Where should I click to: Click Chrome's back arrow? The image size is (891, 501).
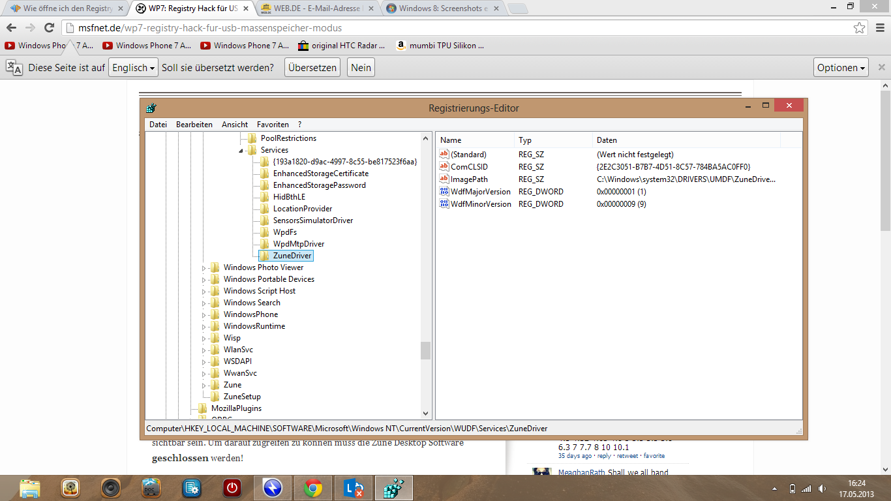click(11, 27)
